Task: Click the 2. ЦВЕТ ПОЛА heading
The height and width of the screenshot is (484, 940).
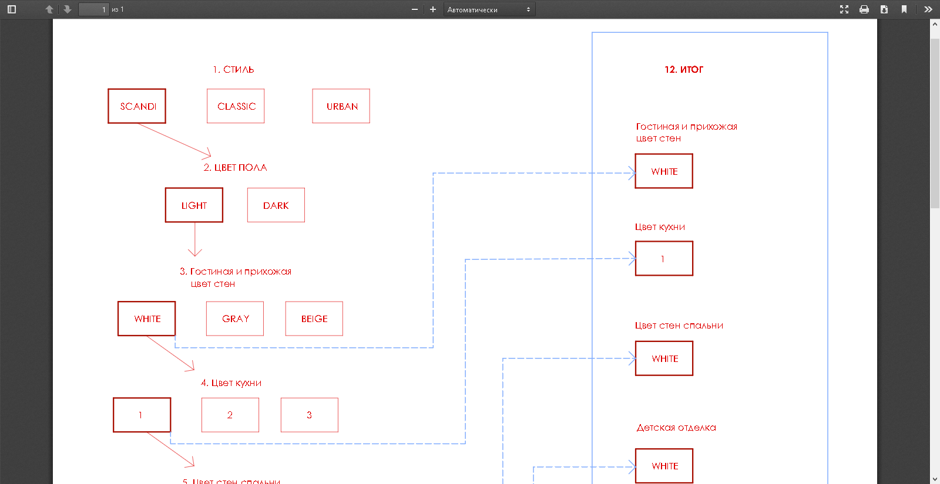Action: click(x=235, y=167)
